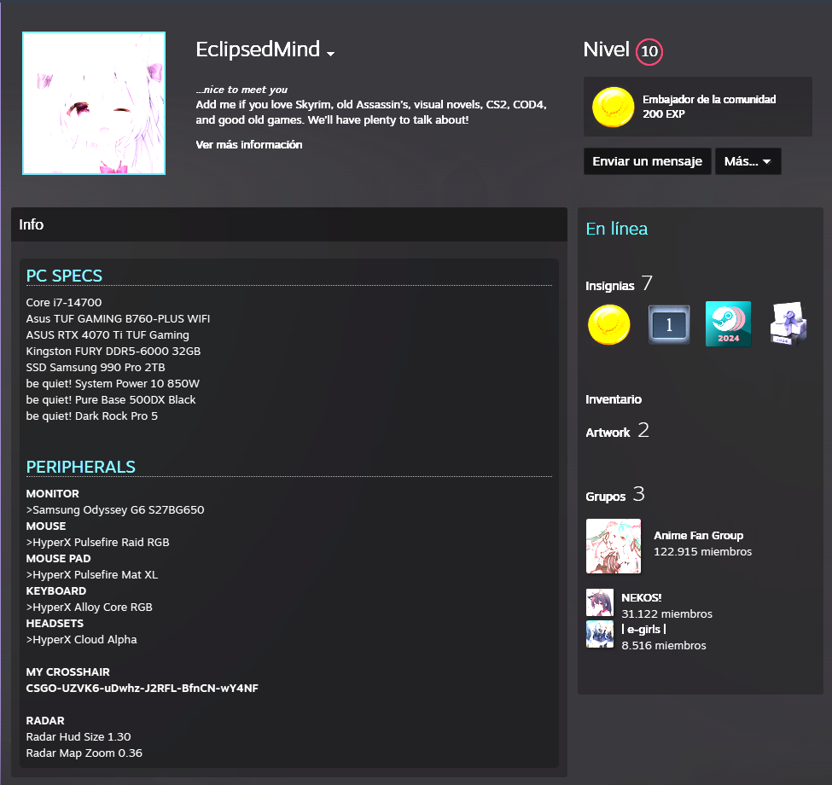Go to the Inventario page

click(x=614, y=399)
